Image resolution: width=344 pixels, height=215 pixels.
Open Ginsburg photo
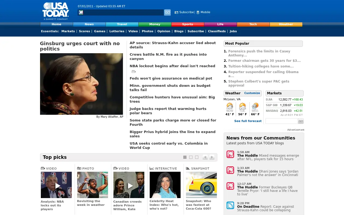tap(81, 84)
